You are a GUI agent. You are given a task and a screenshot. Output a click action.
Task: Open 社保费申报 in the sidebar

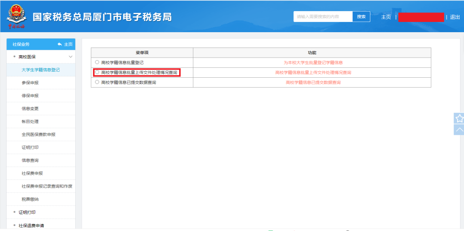point(41,173)
